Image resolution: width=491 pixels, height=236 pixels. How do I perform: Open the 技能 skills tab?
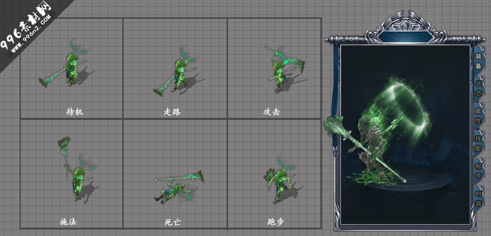479,143
